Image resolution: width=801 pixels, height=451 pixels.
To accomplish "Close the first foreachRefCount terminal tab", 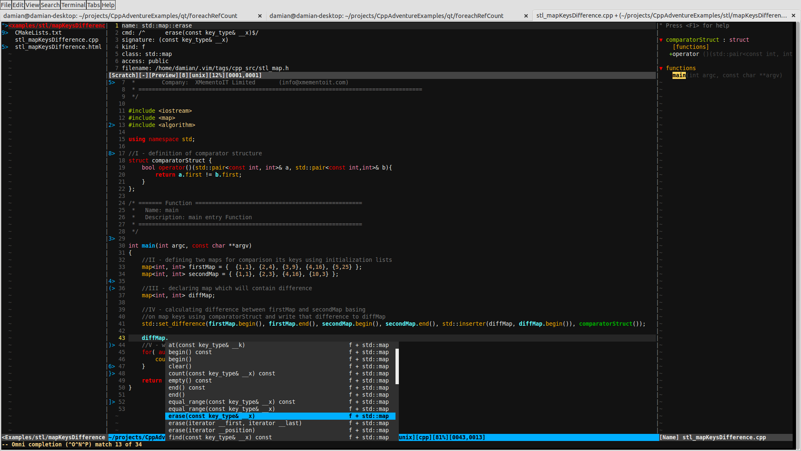I will 260,16.
